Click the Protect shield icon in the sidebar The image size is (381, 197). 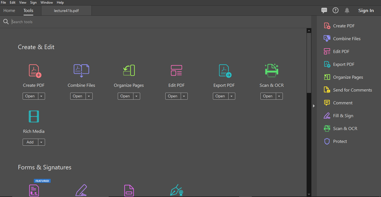click(x=327, y=141)
